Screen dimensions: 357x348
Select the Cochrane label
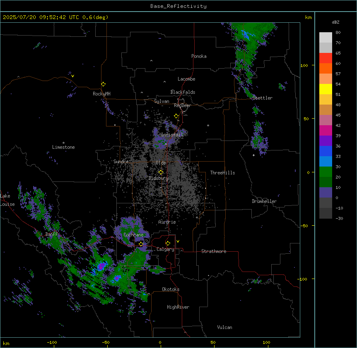click(133, 235)
